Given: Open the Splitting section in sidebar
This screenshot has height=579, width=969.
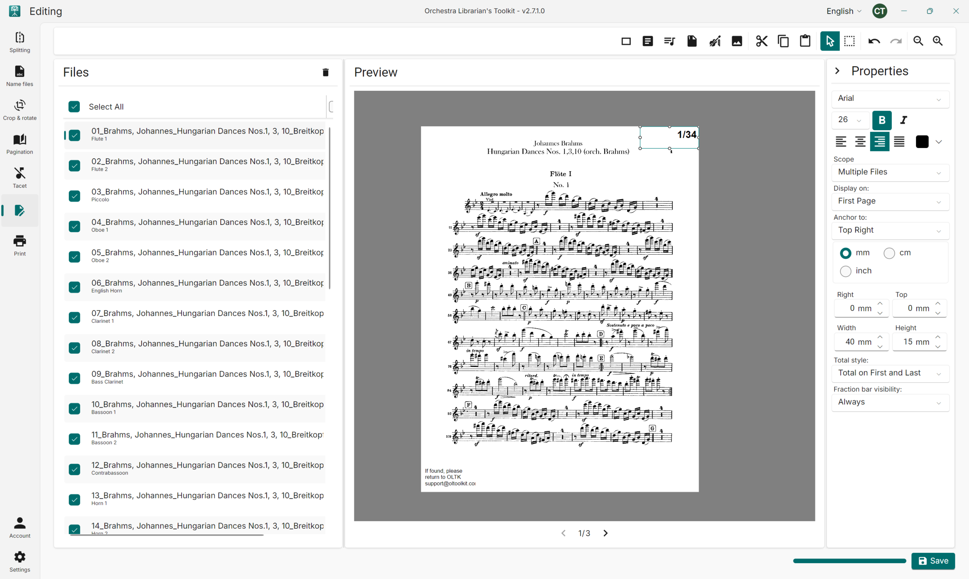Looking at the screenshot, I should pyautogui.click(x=20, y=42).
